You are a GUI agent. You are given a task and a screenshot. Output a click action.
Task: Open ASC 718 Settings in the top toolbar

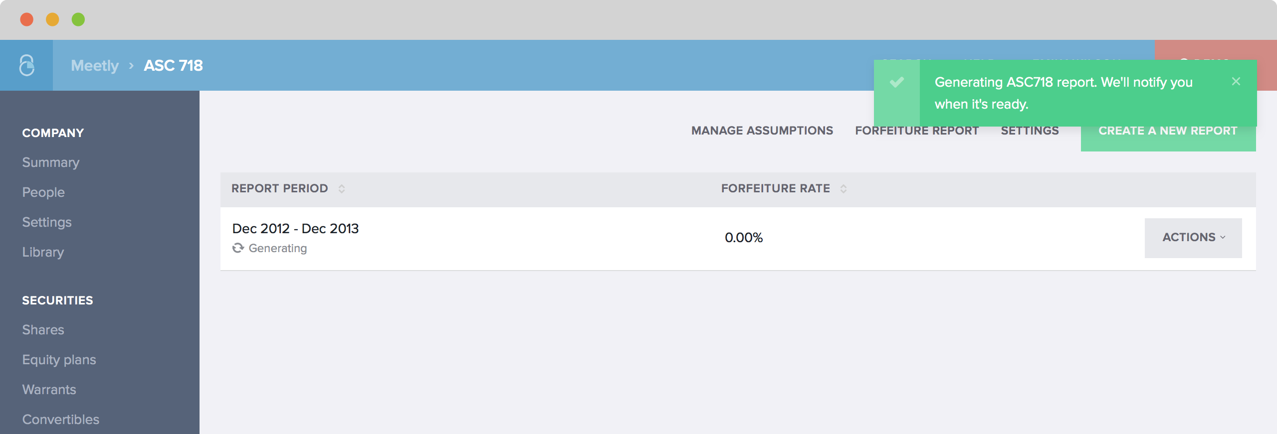click(1030, 131)
